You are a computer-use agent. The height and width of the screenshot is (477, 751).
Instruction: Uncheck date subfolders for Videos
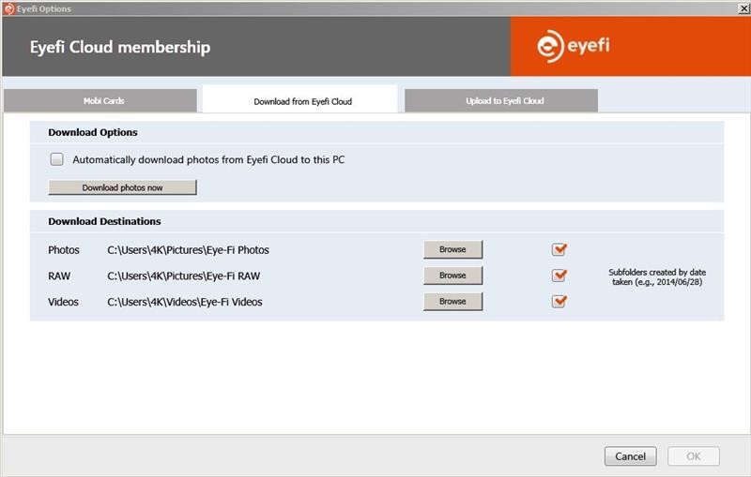tap(559, 302)
